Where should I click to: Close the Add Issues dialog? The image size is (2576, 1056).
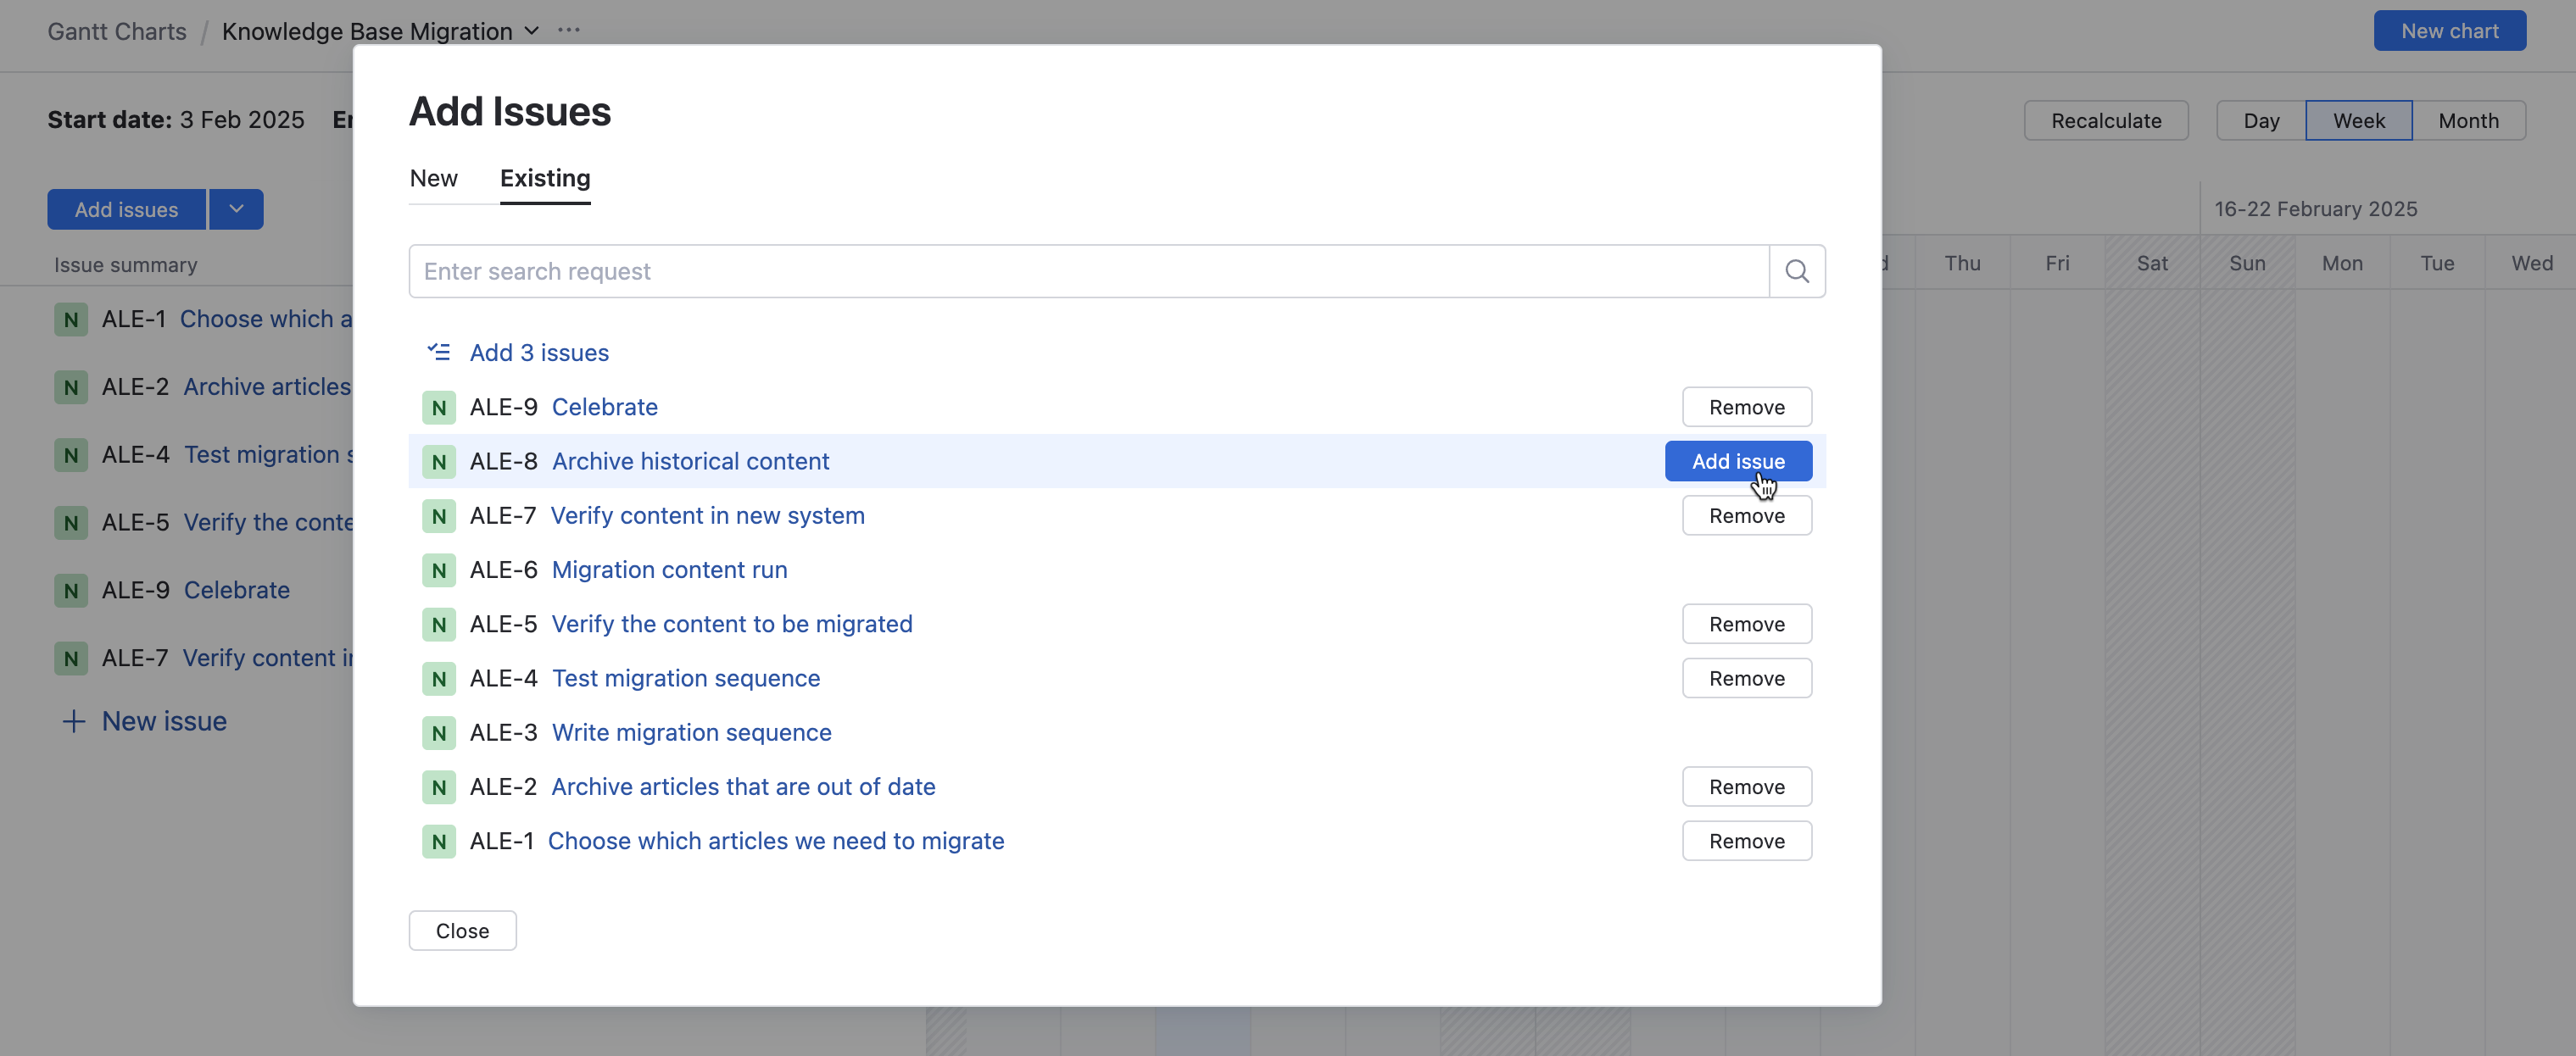(462, 930)
